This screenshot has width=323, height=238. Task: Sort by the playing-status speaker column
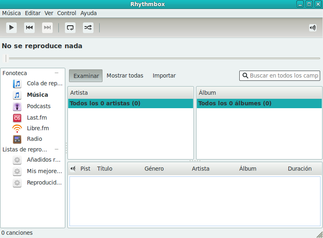[73, 169]
